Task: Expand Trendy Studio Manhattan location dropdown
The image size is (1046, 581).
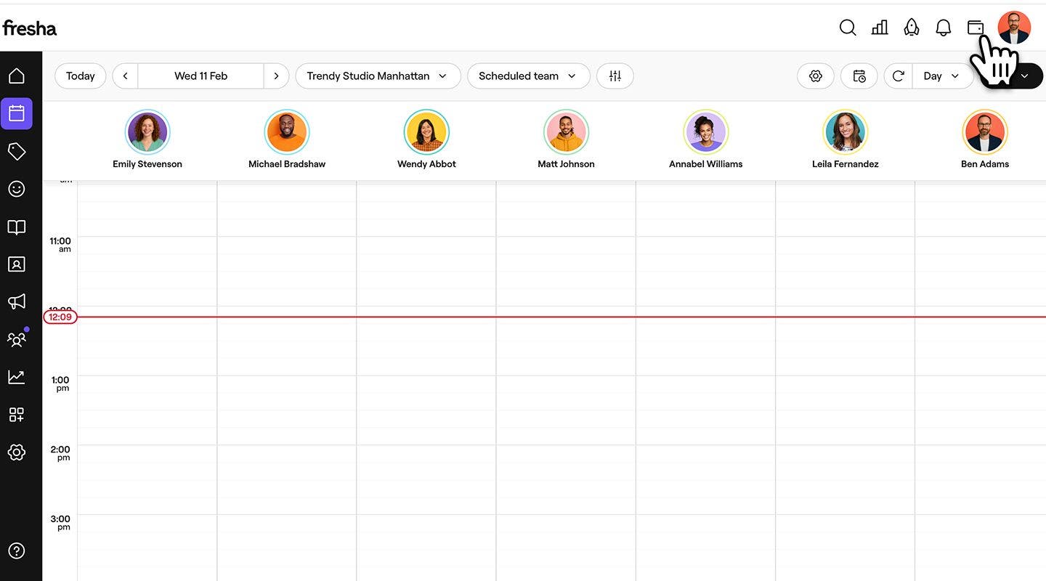Action: [378, 76]
